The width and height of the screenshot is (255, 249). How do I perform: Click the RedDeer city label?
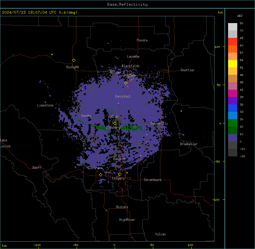click(x=130, y=75)
